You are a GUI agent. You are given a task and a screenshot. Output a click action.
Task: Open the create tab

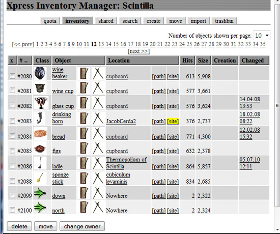153,21
